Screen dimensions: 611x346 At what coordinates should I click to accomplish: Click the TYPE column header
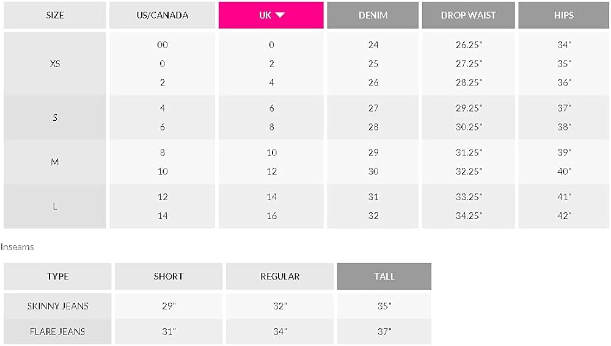point(57,276)
